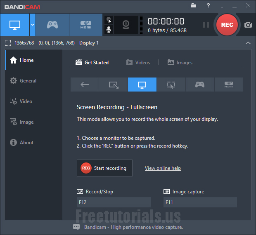This screenshot has width=256, height=235.
Task: Open the View online help link
Action: 163,168
